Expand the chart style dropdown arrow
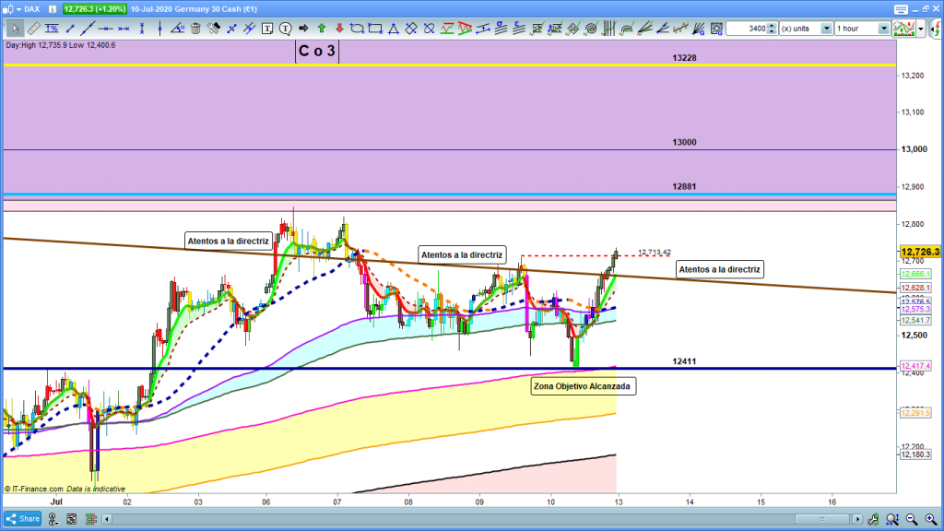The image size is (944, 531). (922, 29)
